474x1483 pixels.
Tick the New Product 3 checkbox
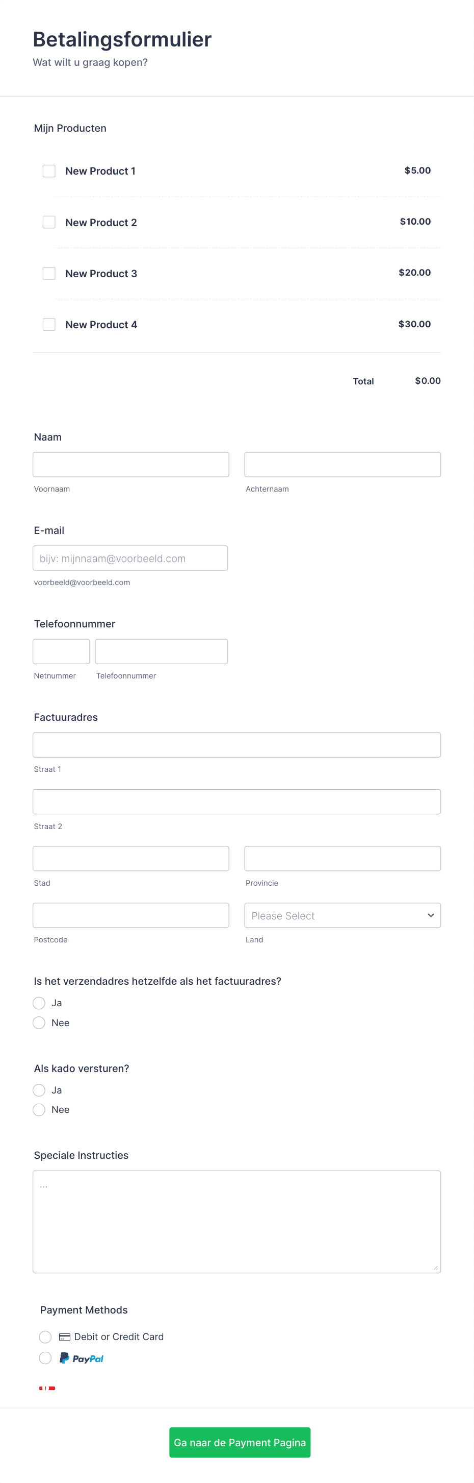(49, 274)
